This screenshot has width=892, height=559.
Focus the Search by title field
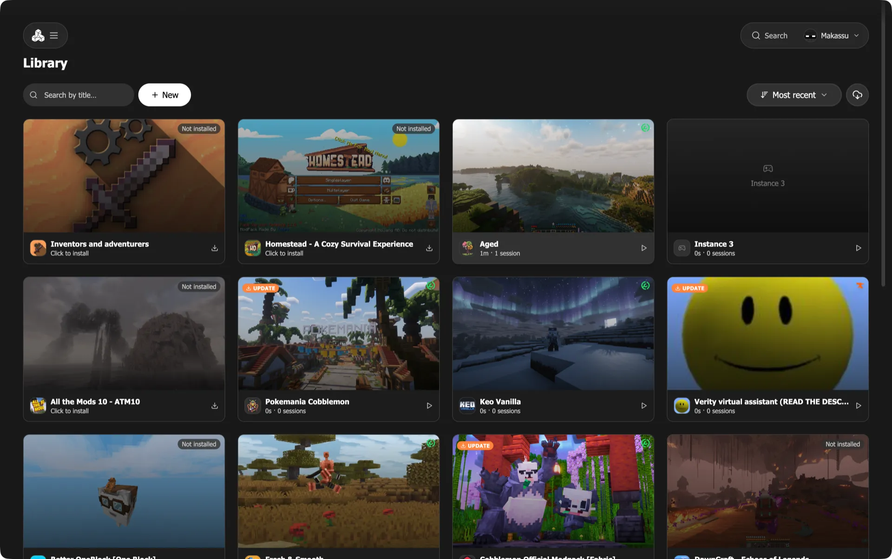tap(79, 95)
